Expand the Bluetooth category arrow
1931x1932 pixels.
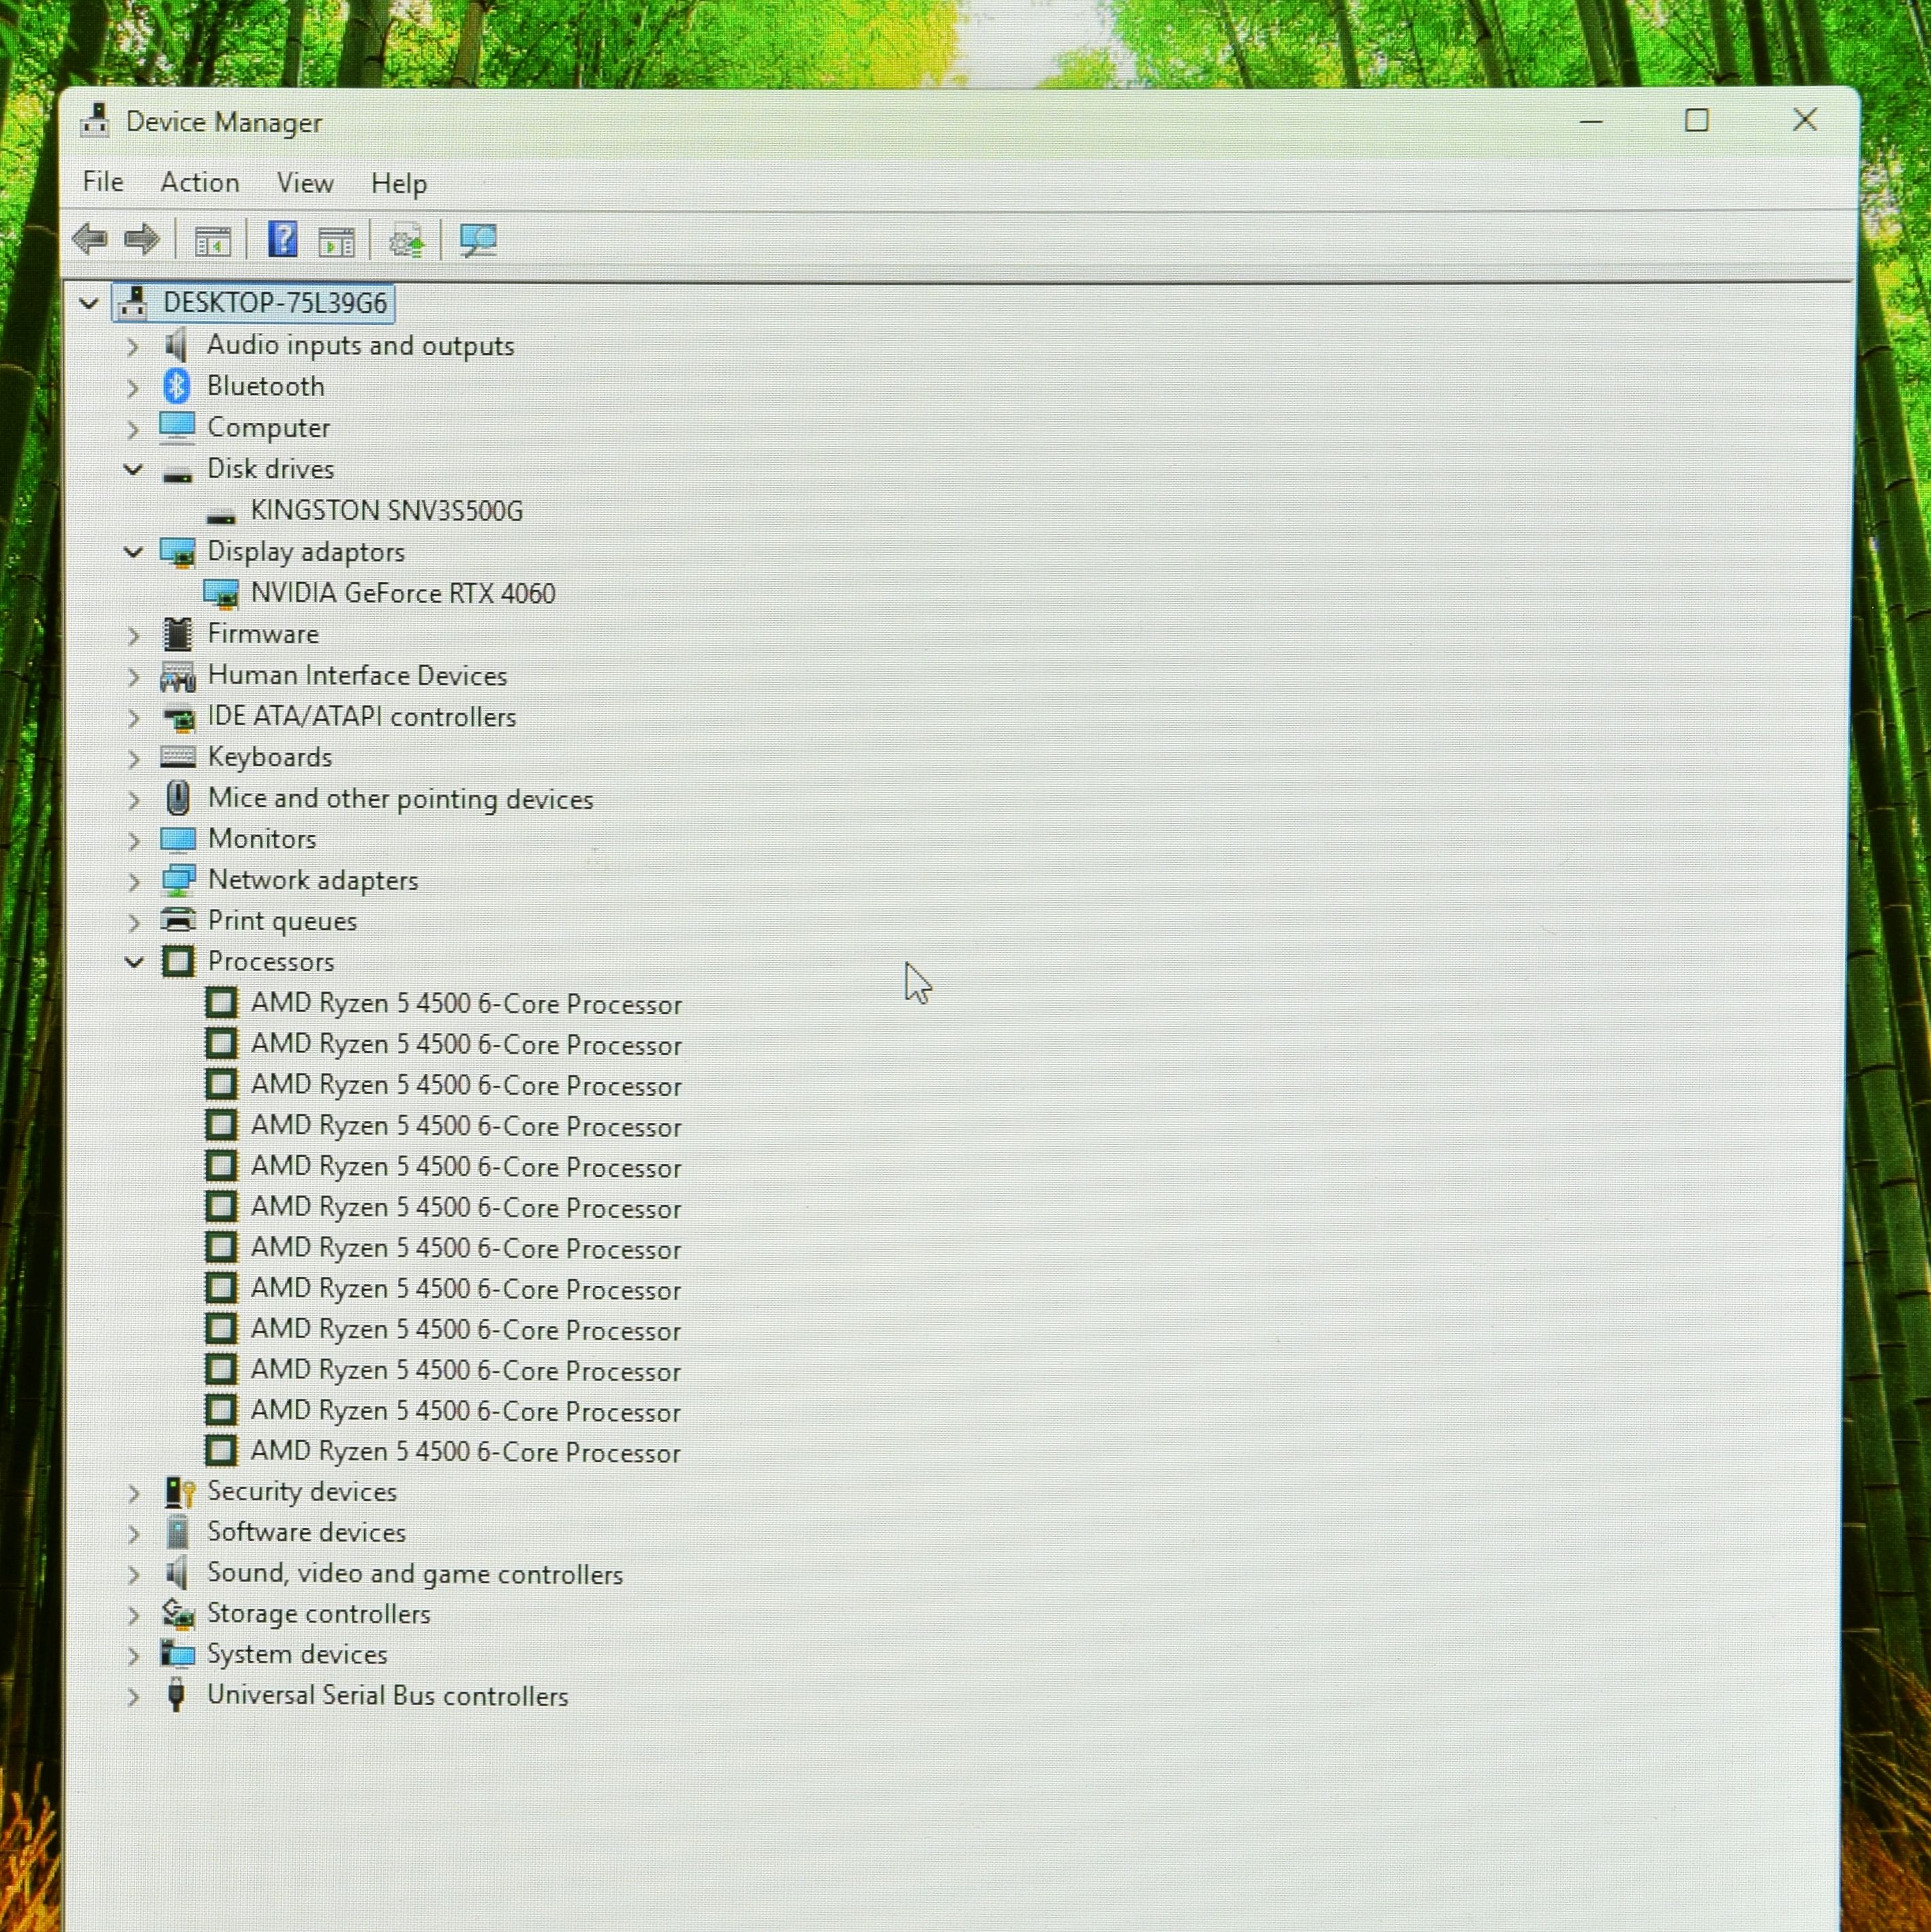pos(132,388)
